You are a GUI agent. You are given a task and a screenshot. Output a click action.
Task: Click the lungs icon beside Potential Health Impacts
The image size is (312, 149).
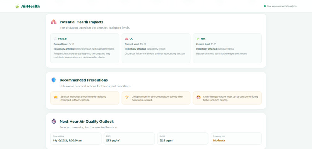[x=54, y=22]
